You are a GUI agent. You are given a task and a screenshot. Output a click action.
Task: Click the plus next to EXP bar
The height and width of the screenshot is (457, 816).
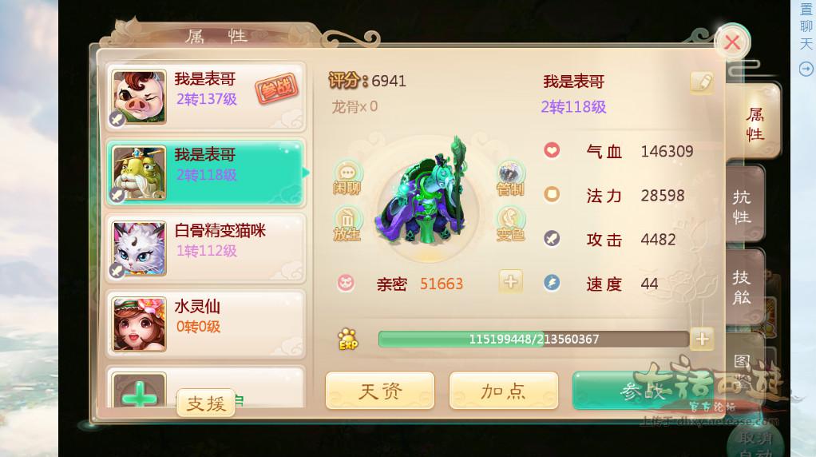coord(702,340)
